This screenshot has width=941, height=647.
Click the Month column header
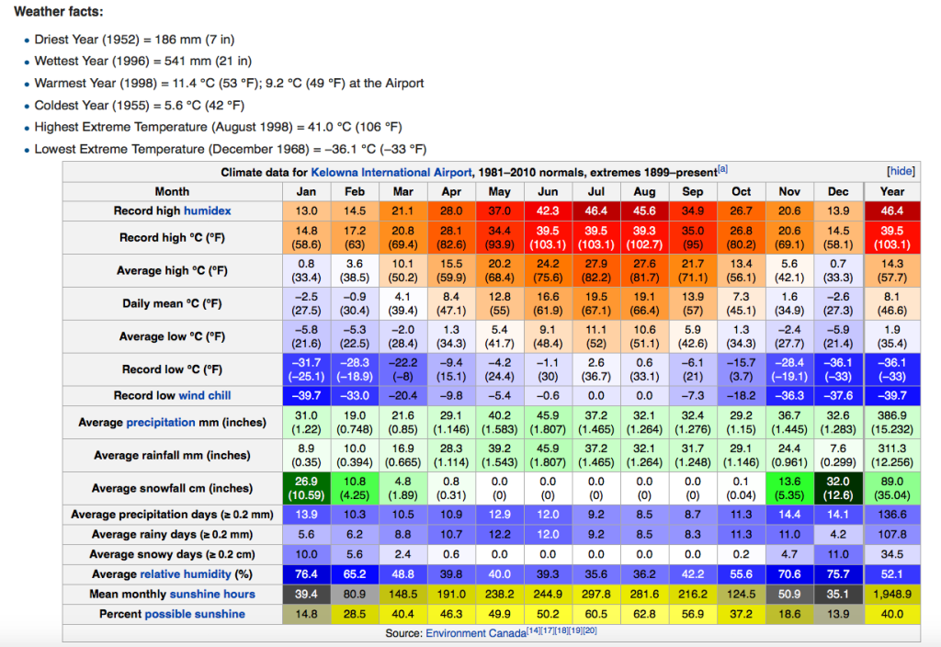tap(172, 191)
